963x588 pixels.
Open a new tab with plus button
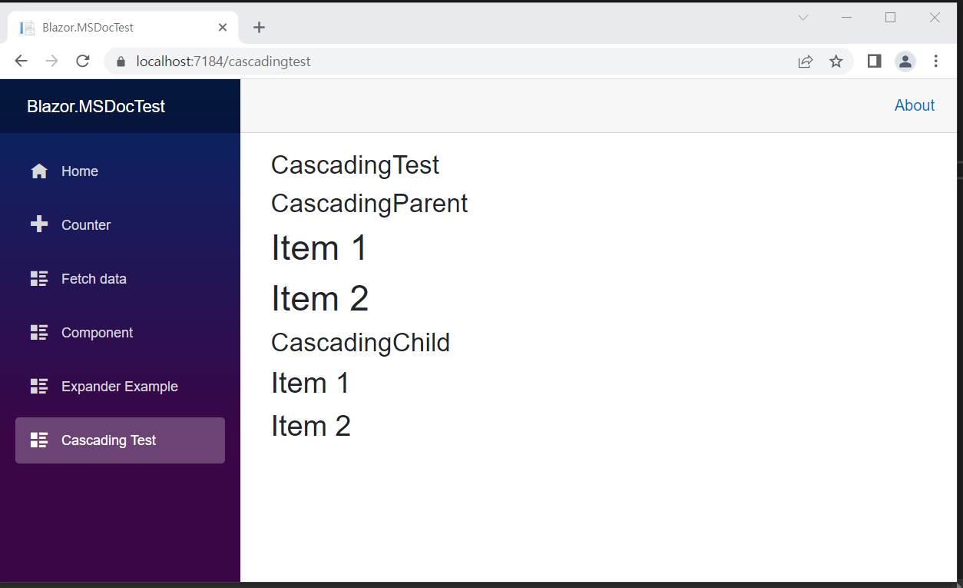coord(260,28)
